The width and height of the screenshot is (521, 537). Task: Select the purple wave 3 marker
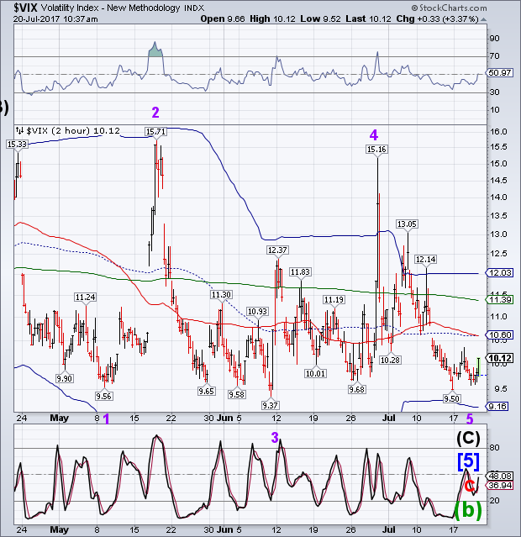pyautogui.click(x=274, y=435)
